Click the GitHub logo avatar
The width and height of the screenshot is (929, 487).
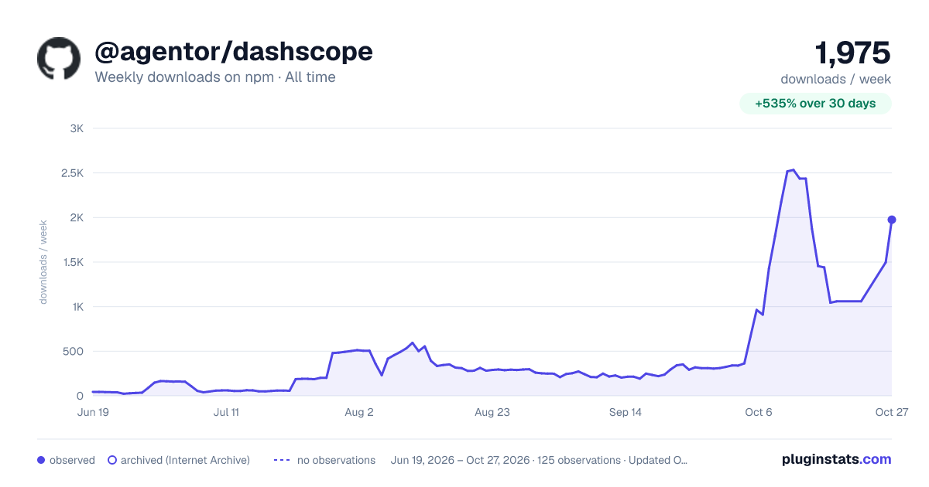point(59,59)
